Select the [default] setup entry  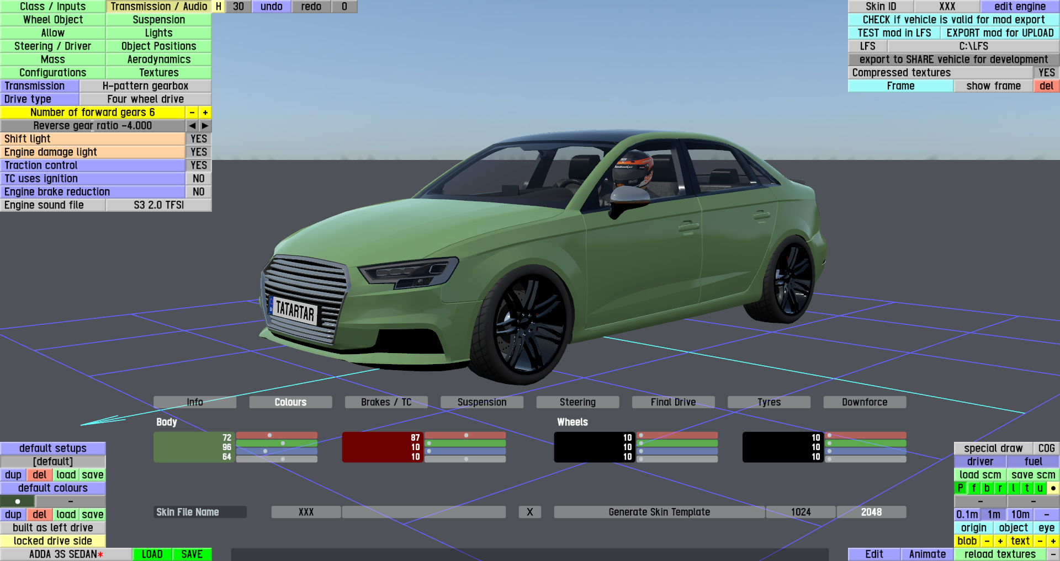coord(53,462)
